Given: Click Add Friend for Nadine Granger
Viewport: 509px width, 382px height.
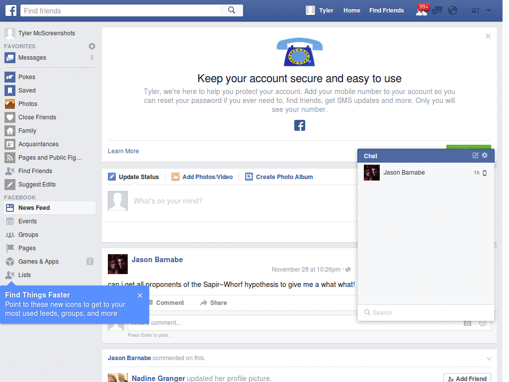Looking at the screenshot, I should [467, 379].
